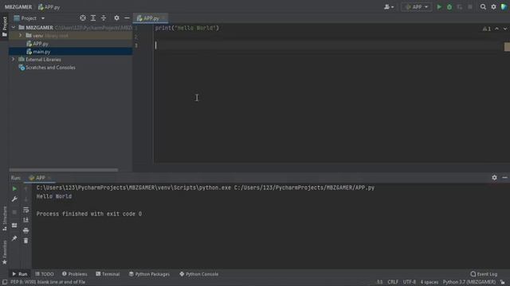Click the Run with Coverage icon
Viewport: 510px width, 286px height.
(460, 7)
